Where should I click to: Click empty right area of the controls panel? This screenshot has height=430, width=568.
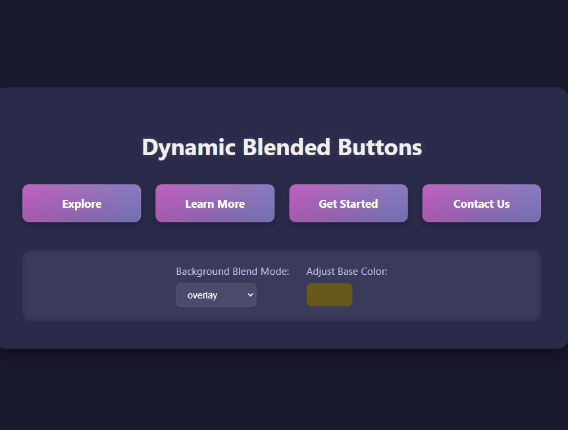[x=467, y=286]
